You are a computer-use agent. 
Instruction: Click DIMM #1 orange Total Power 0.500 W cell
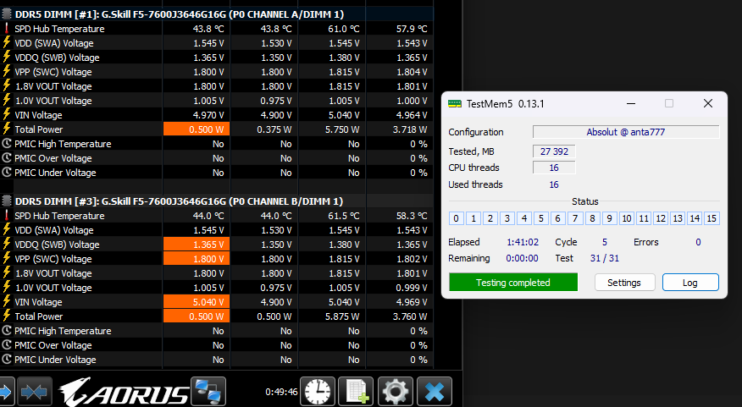(197, 129)
